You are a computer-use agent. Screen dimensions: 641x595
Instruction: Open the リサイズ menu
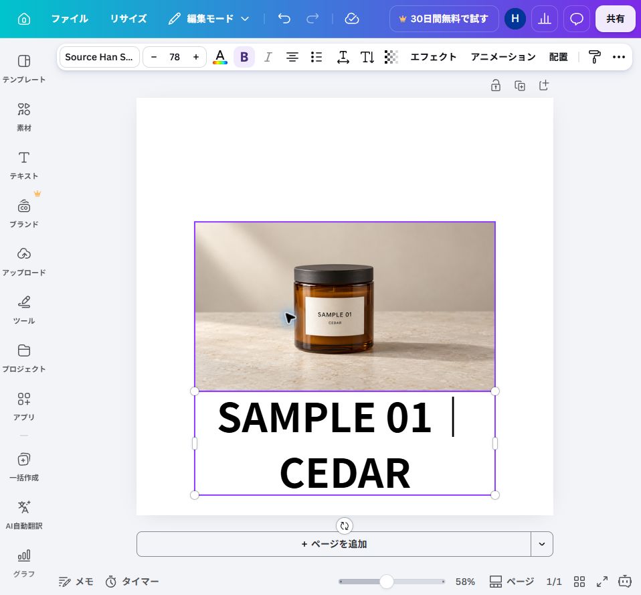128,19
